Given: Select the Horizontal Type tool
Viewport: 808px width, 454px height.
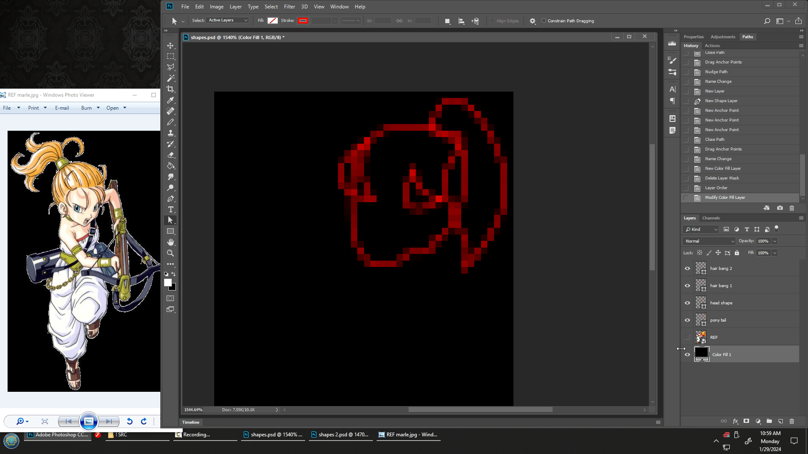Looking at the screenshot, I should pos(170,209).
